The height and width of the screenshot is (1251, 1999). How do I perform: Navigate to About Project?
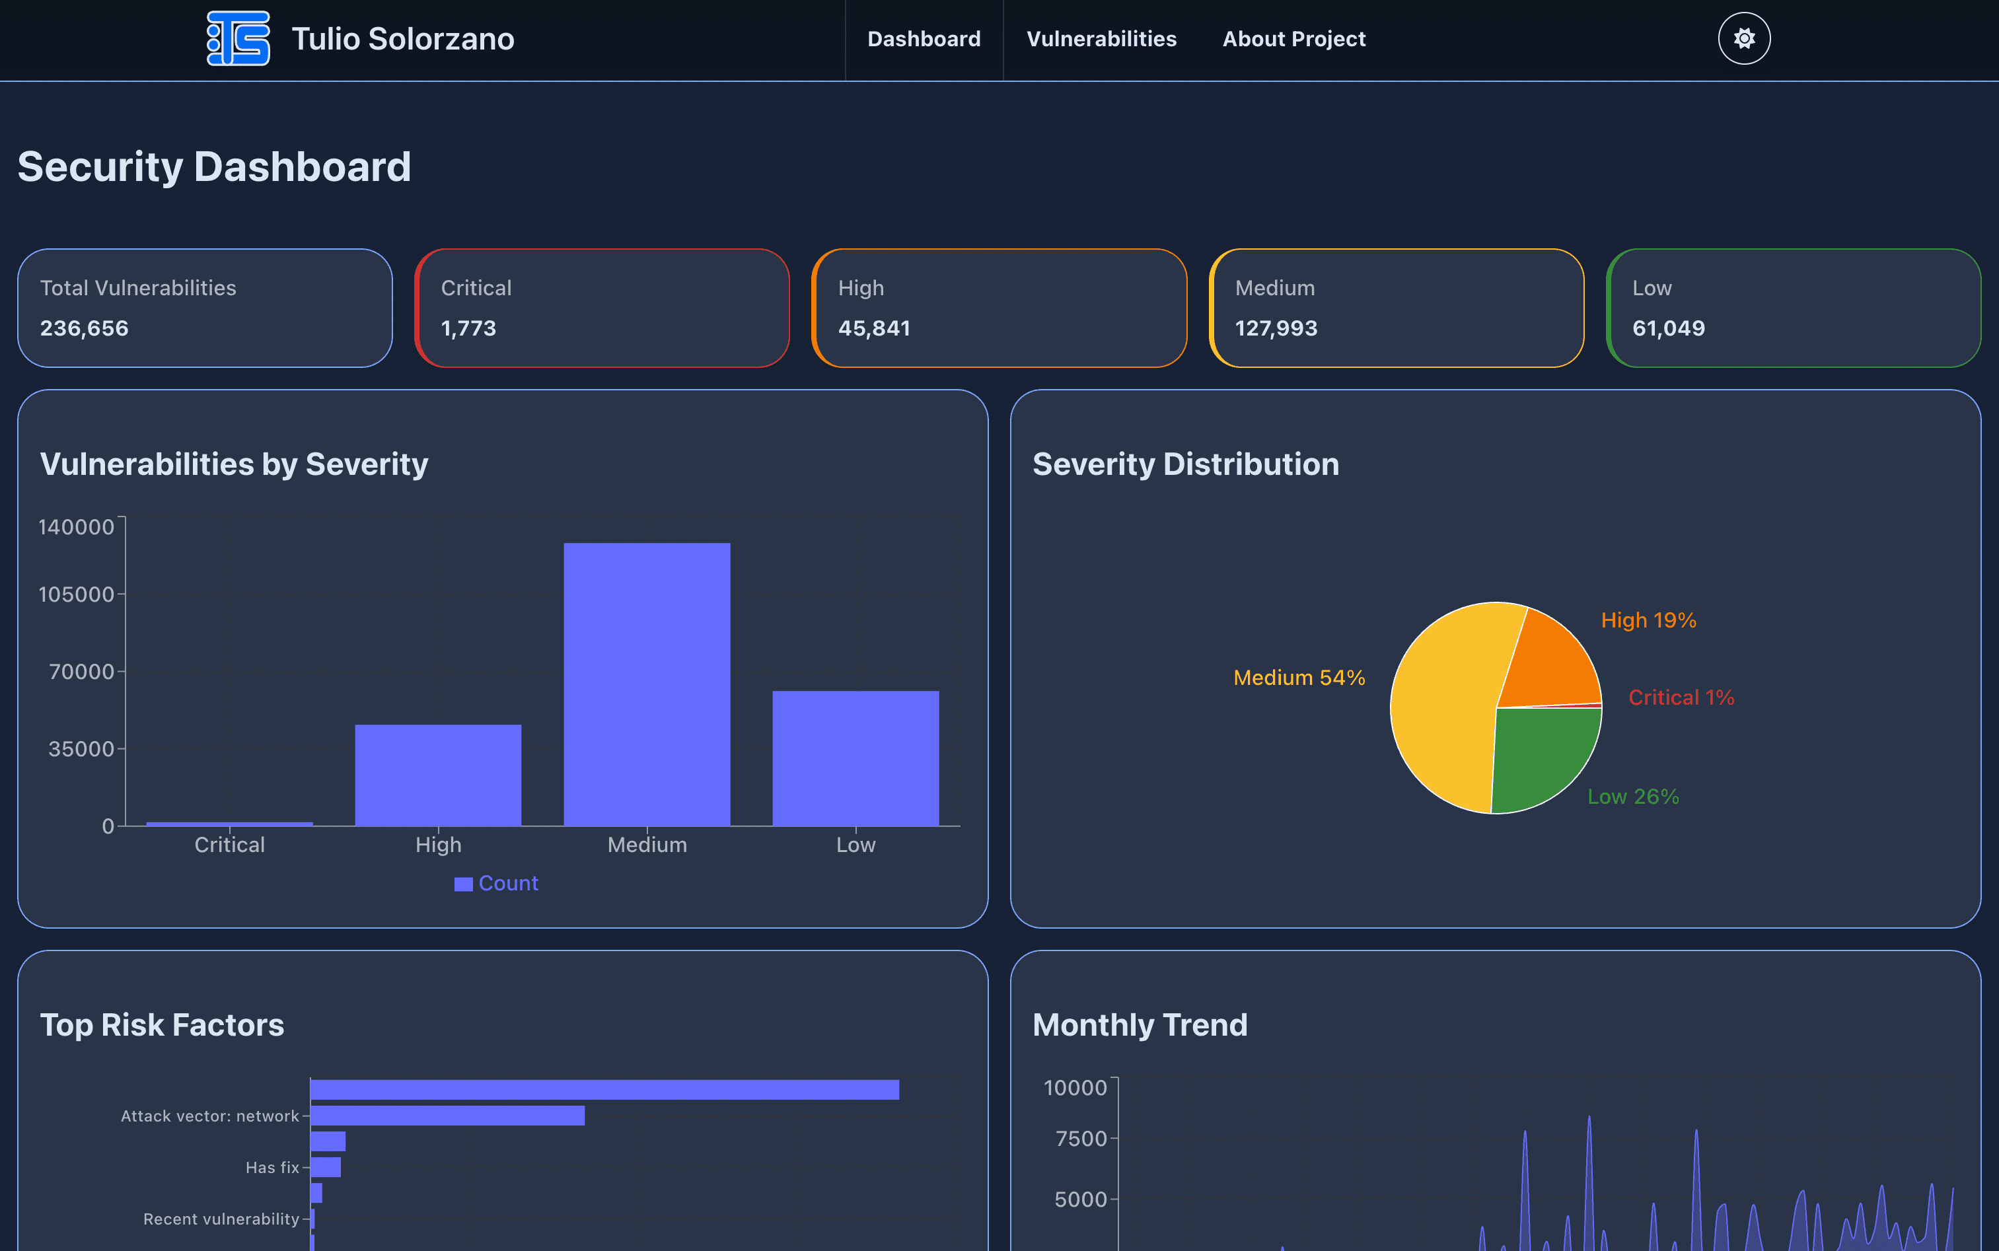click(x=1293, y=38)
